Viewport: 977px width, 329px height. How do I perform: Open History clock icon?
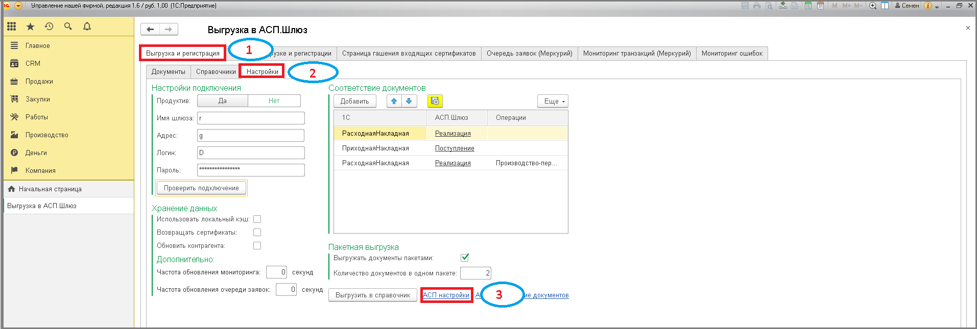49,26
